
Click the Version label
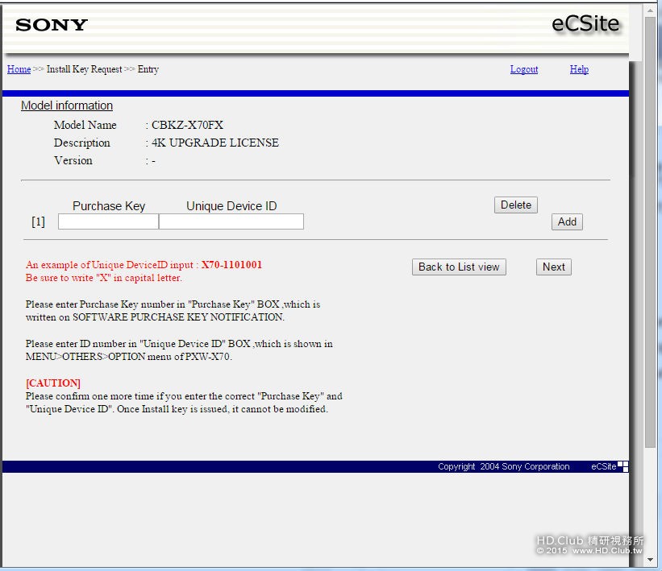(73, 161)
